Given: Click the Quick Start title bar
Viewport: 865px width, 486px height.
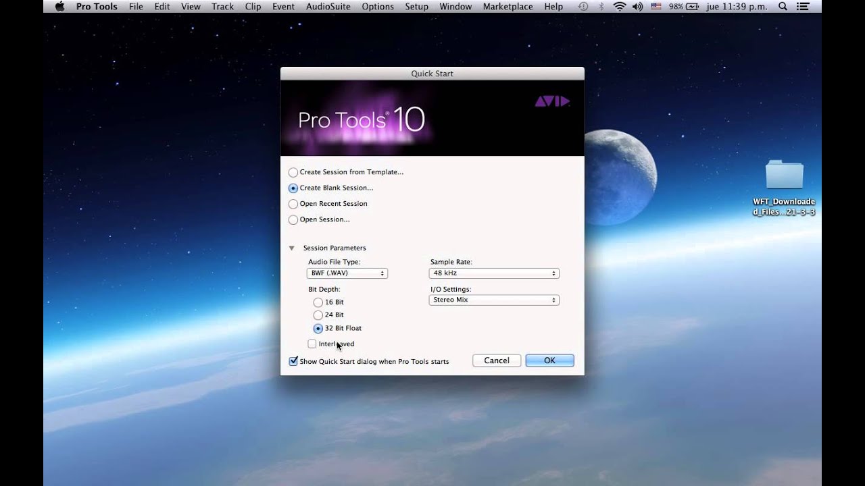Looking at the screenshot, I should coord(432,74).
